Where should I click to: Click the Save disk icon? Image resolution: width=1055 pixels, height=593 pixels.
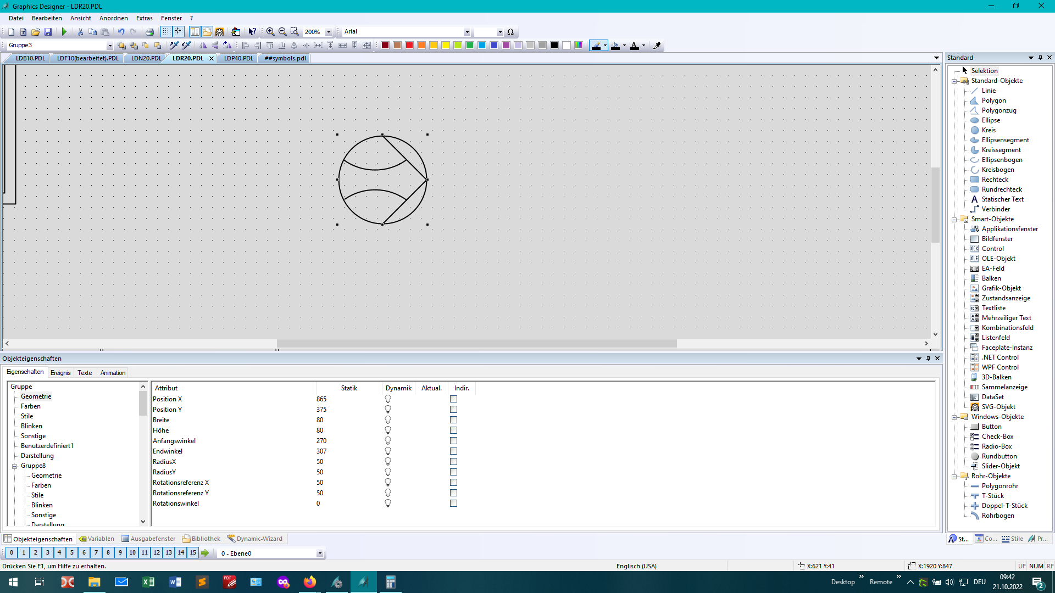click(48, 32)
